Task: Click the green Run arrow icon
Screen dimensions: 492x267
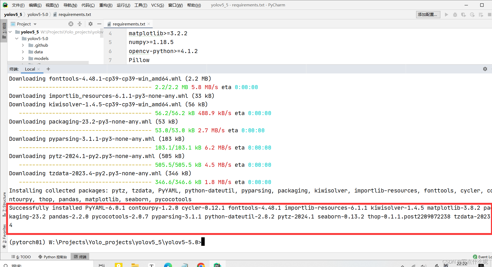Action: [447, 15]
